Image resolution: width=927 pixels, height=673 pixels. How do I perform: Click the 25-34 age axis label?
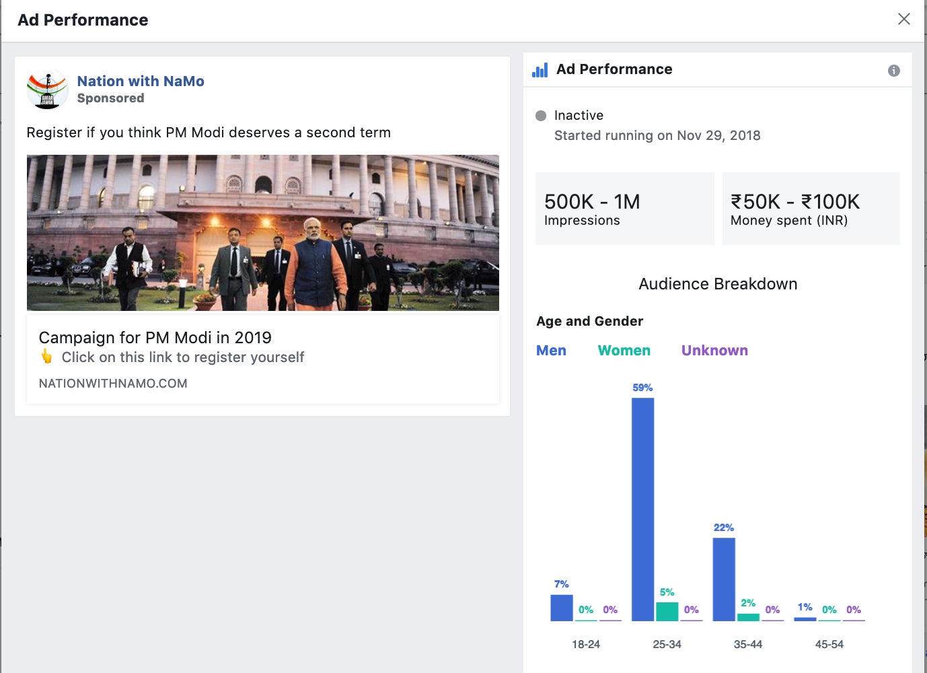(x=667, y=644)
